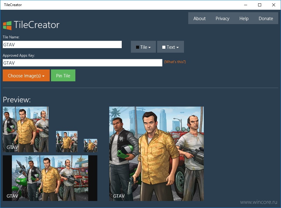Image resolution: width=281 pixels, height=208 pixels.
Task: Minimize the TileCreator window
Action: (x=246, y=5)
